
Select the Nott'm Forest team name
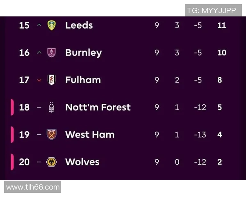click(98, 107)
